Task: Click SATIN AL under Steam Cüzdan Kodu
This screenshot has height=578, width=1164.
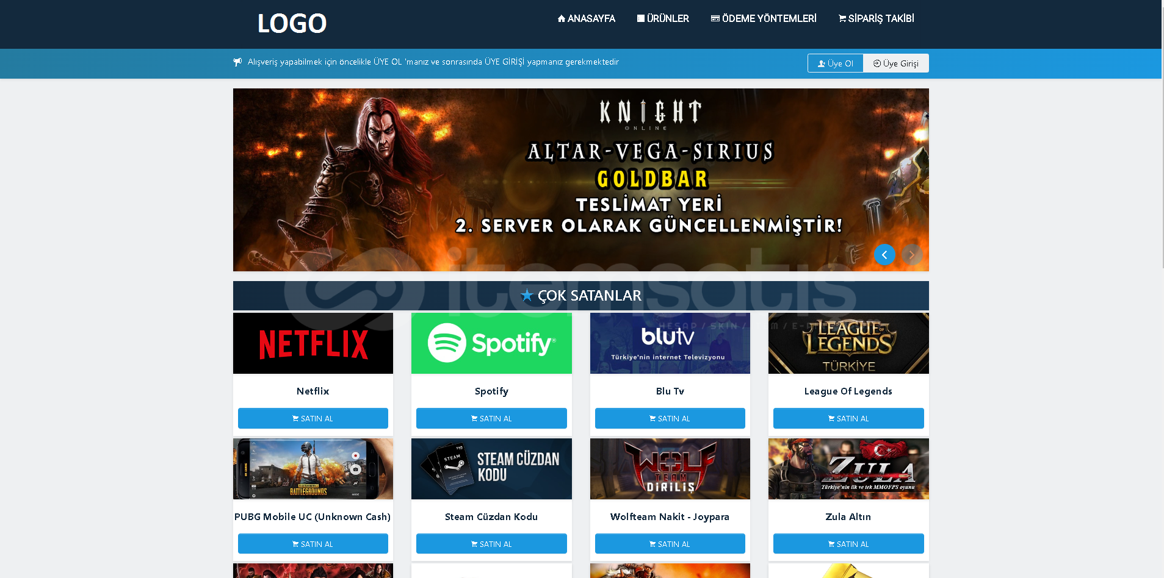Action: (x=491, y=544)
